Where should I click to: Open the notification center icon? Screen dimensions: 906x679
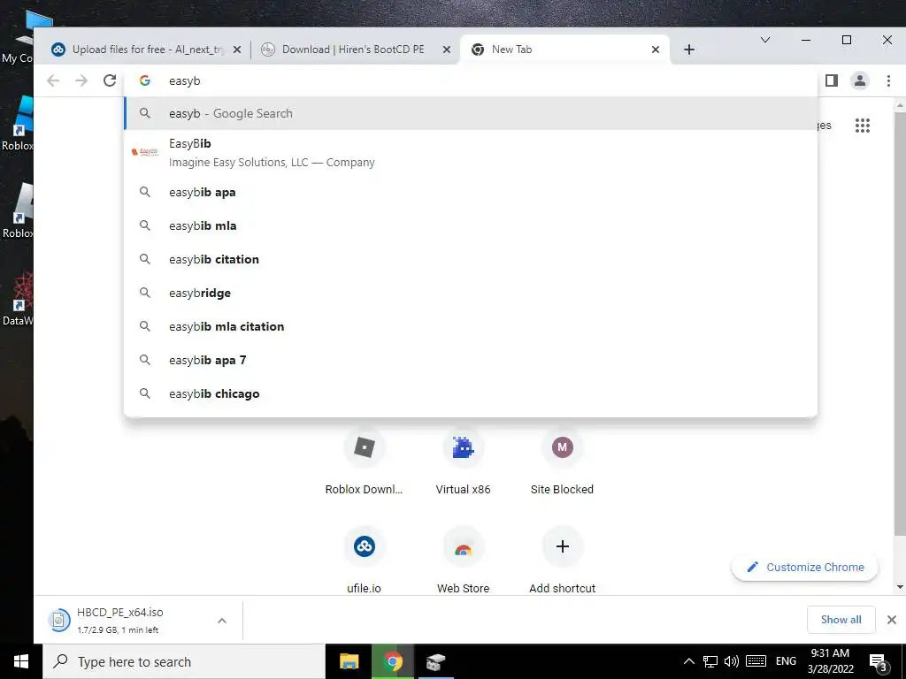click(879, 662)
